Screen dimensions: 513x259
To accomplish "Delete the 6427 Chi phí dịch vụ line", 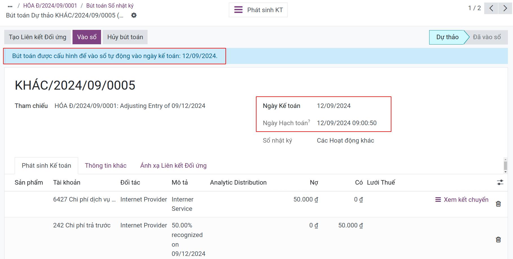I will coord(498,204).
